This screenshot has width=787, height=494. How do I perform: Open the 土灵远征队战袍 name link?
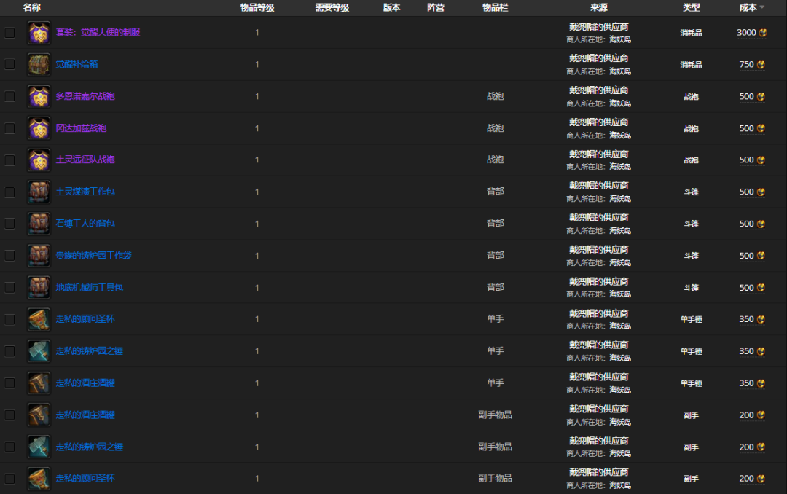85,160
